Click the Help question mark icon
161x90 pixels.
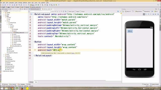pos(59,5)
